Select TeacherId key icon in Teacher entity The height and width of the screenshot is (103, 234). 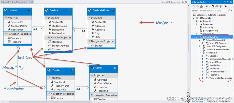[52, 82]
